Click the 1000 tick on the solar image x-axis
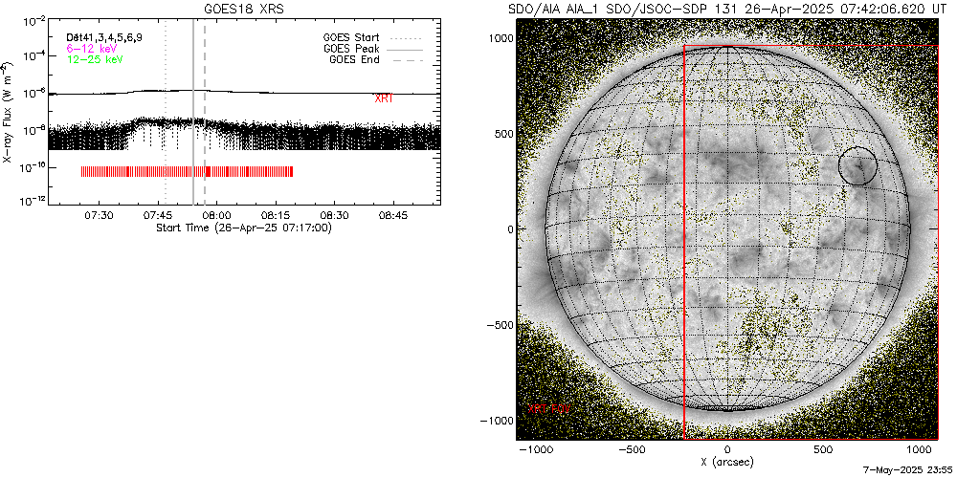This screenshot has height=478, width=957. [919, 449]
